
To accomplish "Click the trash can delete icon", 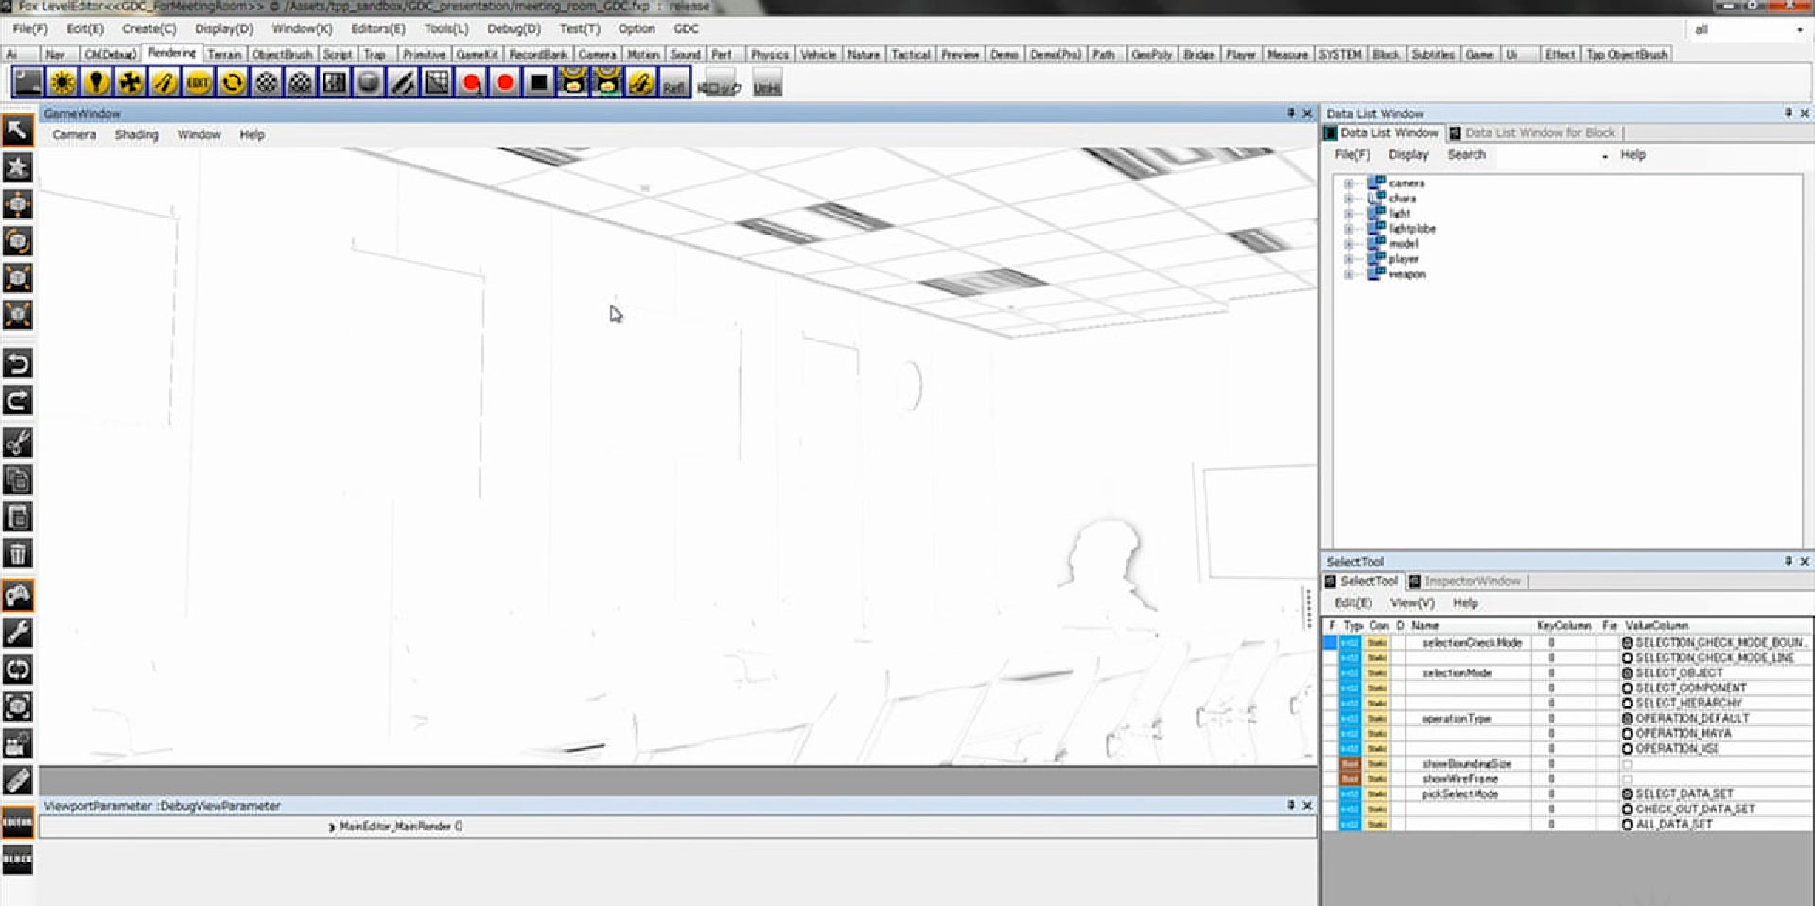I will (17, 553).
